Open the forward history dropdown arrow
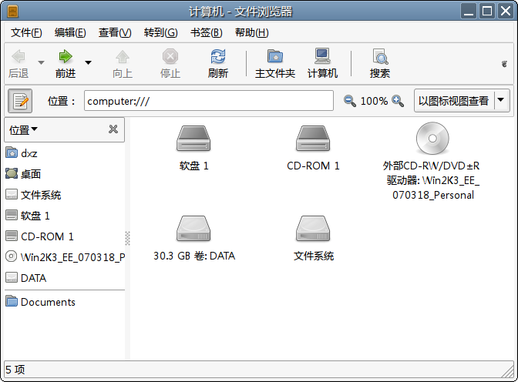The height and width of the screenshot is (382, 518). pyautogui.click(x=88, y=62)
